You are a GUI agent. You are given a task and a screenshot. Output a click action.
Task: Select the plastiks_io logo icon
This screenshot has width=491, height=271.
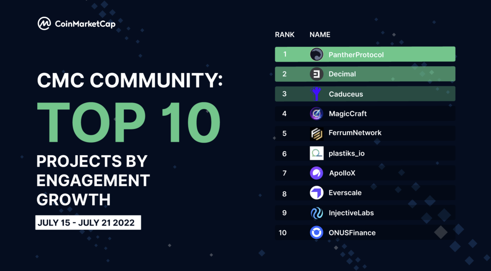tap(316, 153)
